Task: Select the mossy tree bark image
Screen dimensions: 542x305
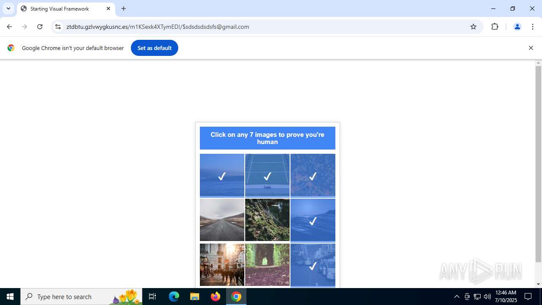Action: point(267,220)
